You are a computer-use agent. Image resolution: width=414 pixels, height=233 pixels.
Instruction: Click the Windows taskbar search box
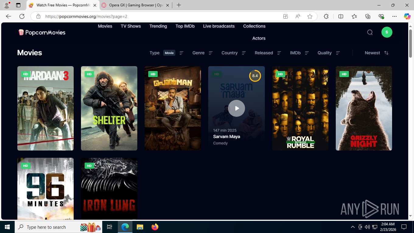(59, 227)
